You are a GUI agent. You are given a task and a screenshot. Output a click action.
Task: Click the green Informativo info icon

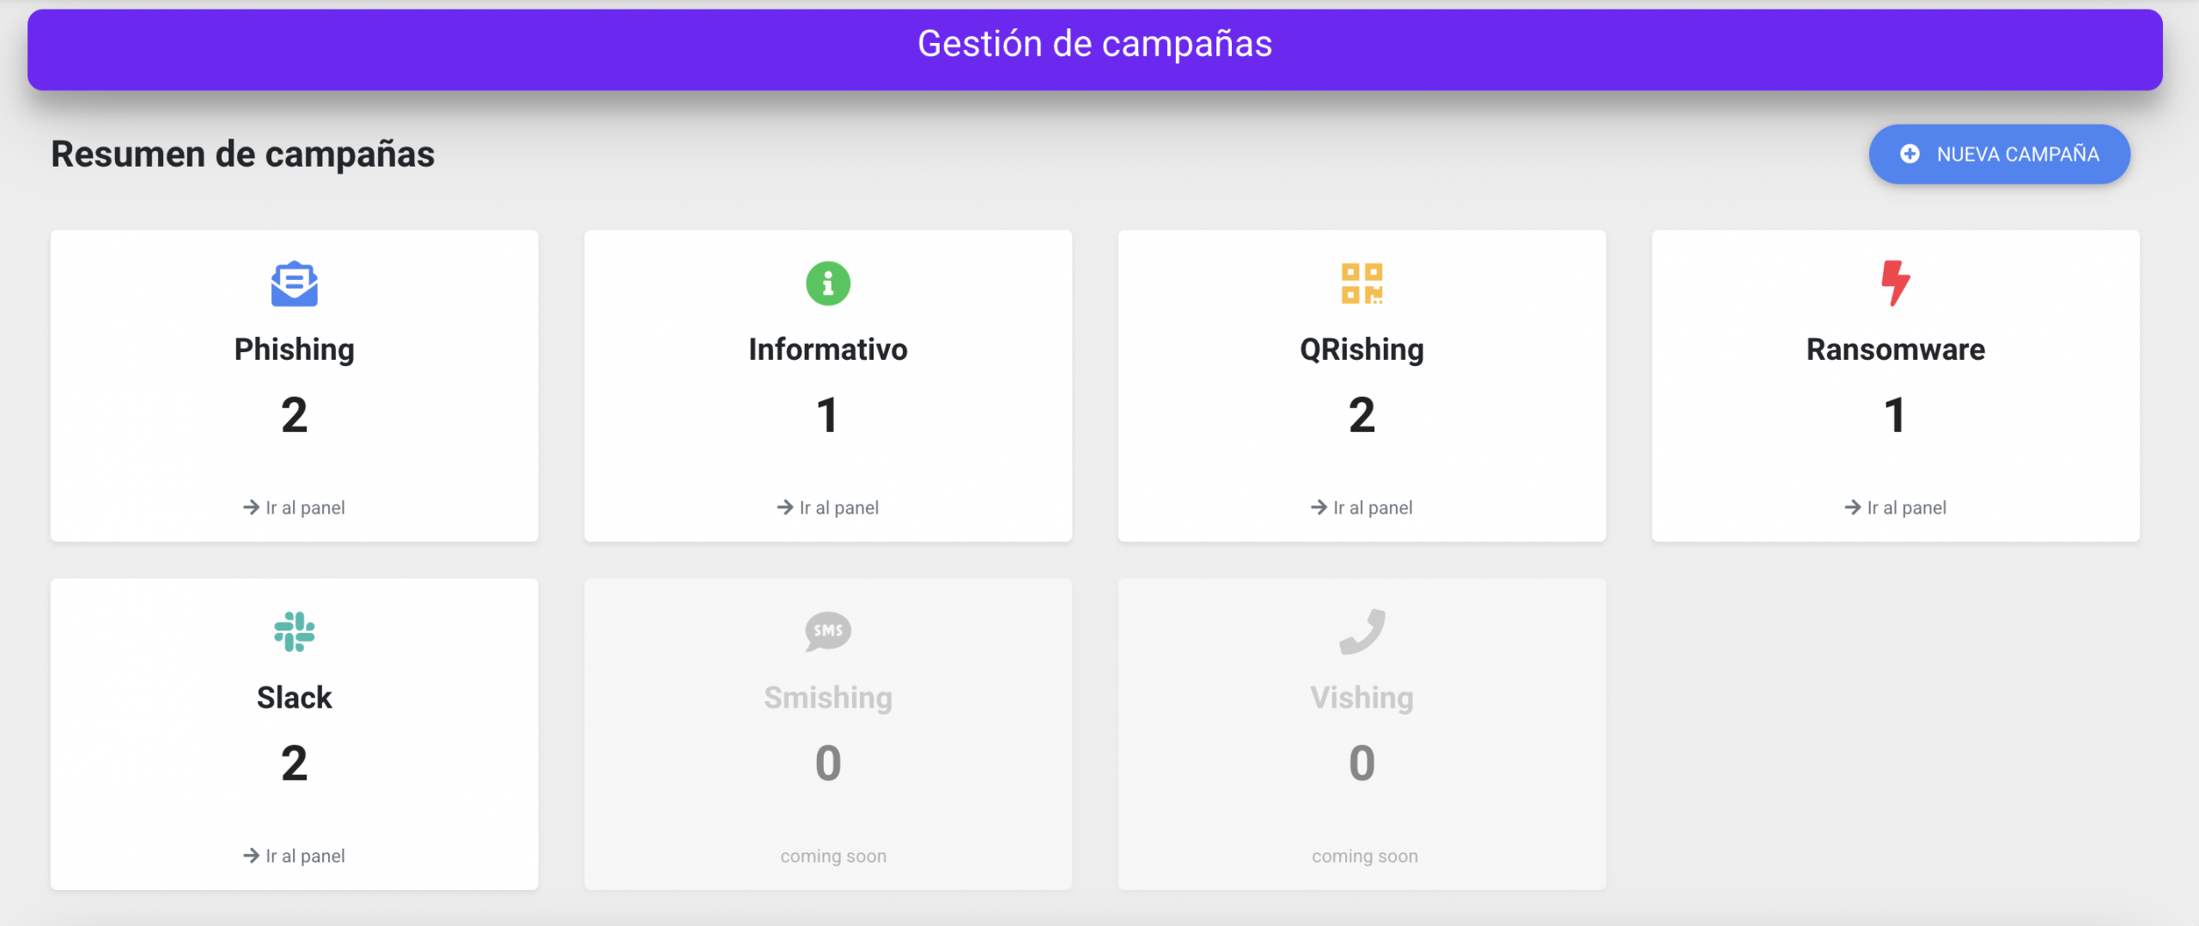[827, 283]
